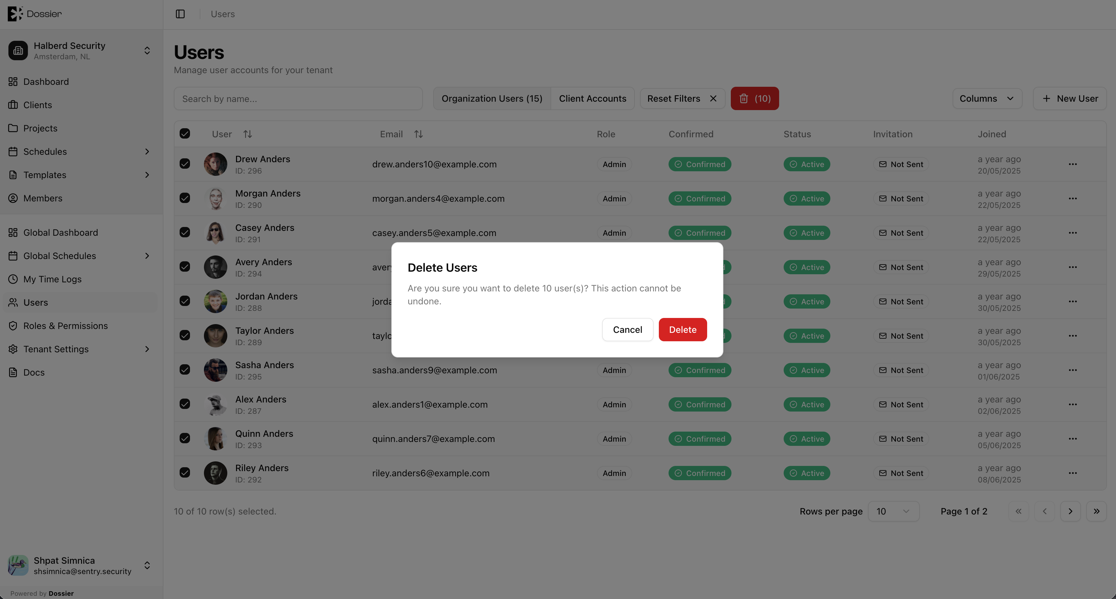Open Roles & Permissions page

(81, 326)
